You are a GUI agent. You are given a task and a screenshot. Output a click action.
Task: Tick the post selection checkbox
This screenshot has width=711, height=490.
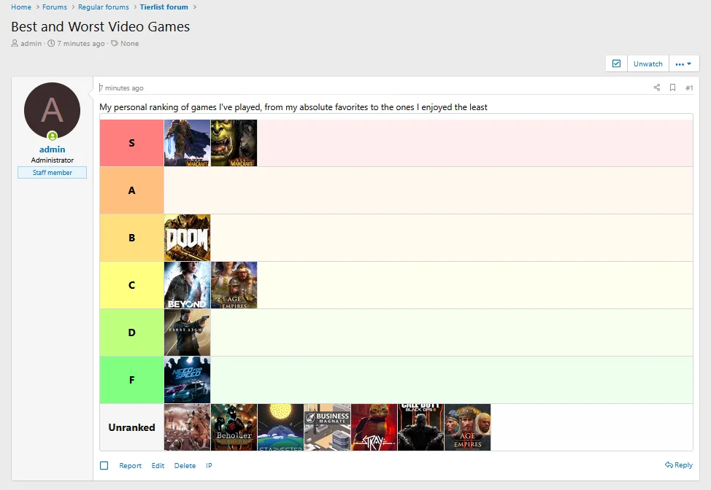(x=104, y=465)
